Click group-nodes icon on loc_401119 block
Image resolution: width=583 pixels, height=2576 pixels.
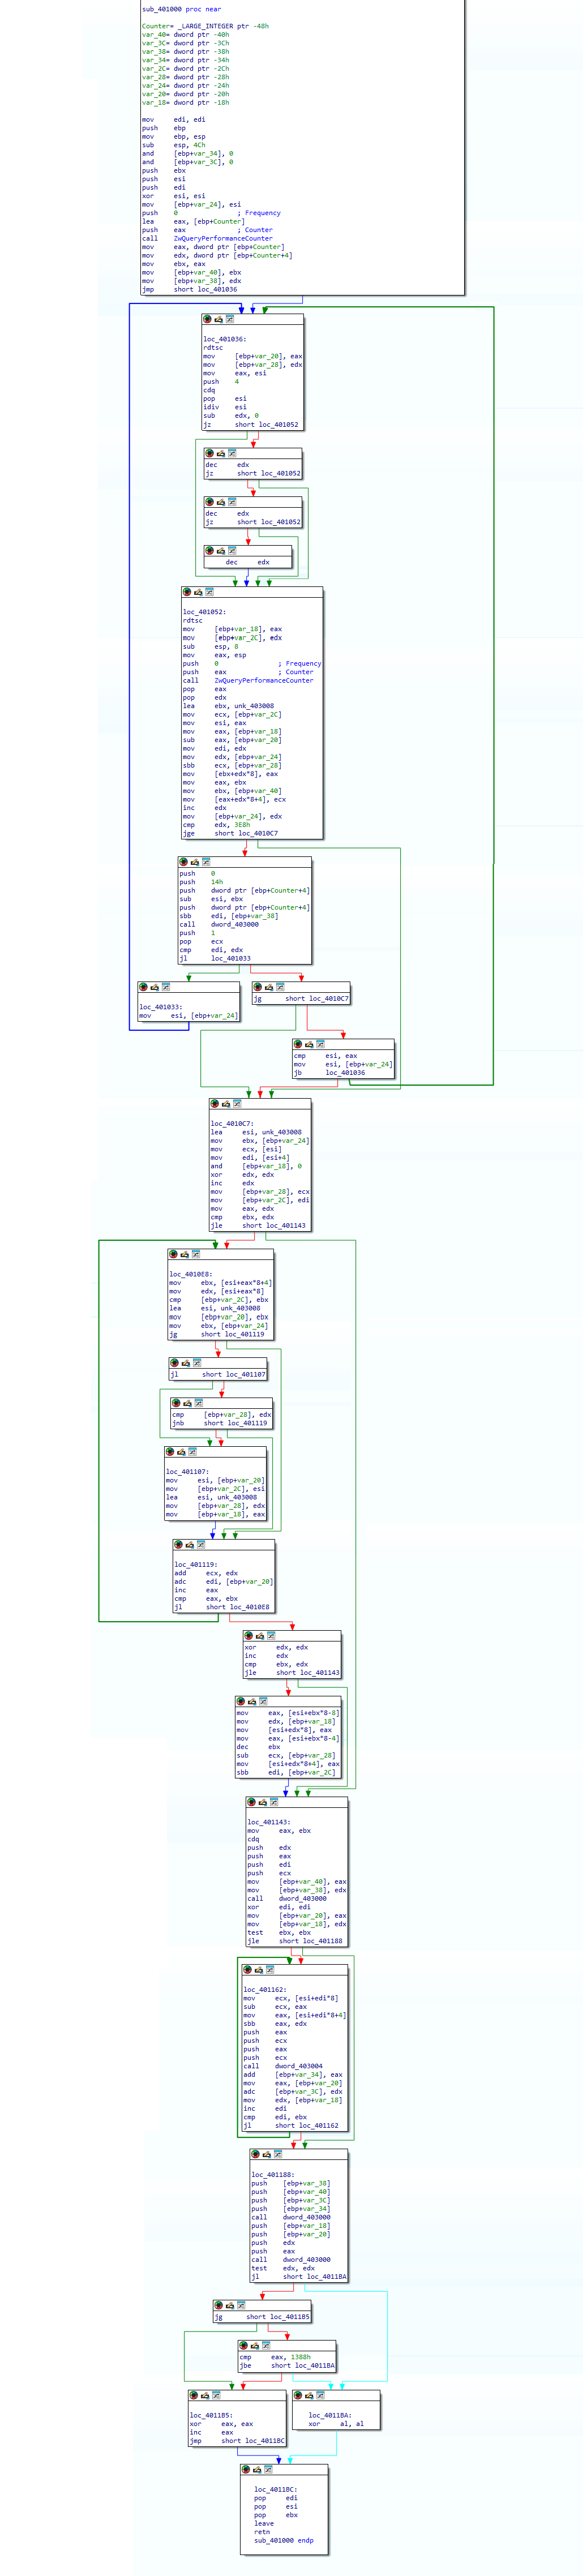pyautogui.click(x=201, y=1545)
